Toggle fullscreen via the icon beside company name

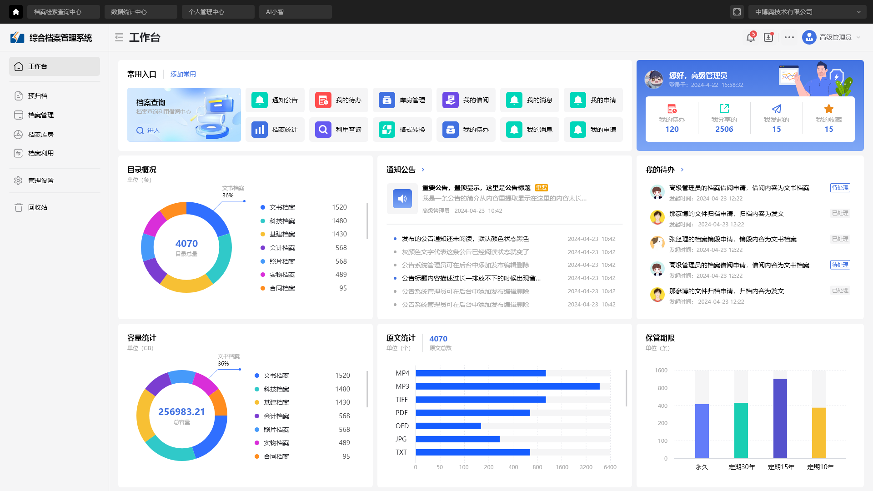[737, 12]
